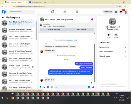The height and width of the screenshot is (104, 131).
Task: Open the tab search dropdown arrow
Action: tap(2, 2)
